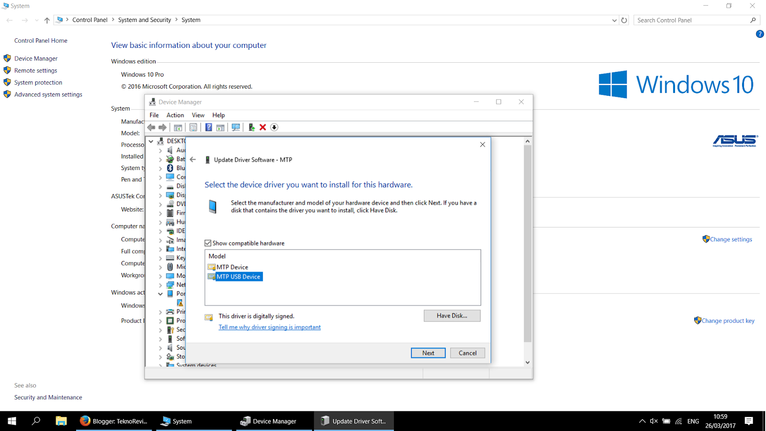This screenshot has height=431, width=766.
Task: Open Action Center from the system tray
Action: pyautogui.click(x=749, y=421)
